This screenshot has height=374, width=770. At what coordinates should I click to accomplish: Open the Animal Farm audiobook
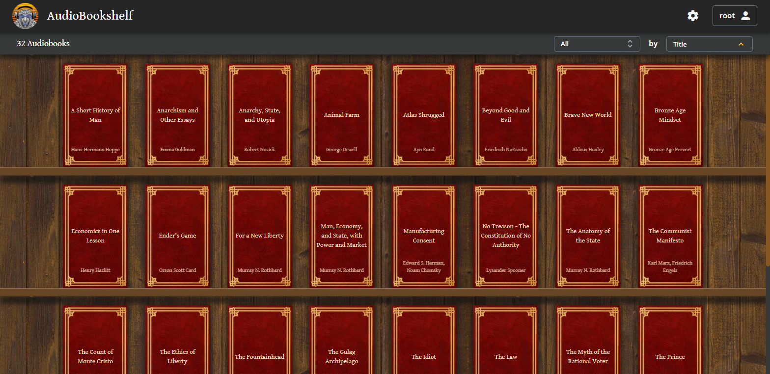coord(342,115)
